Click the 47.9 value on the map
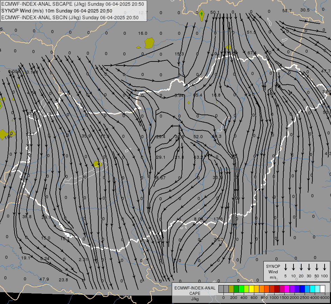 [x=44, y=279]
